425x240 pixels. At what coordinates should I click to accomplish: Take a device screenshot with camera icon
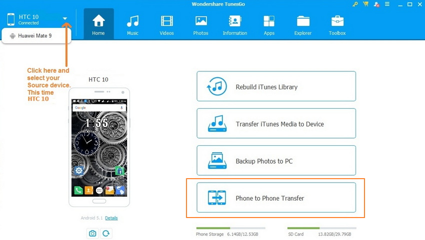[92, 233]
